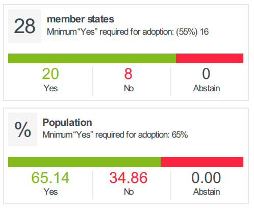Click the 'member states' heading
This screenshot has height=211, width=254.
pos(81,19)
